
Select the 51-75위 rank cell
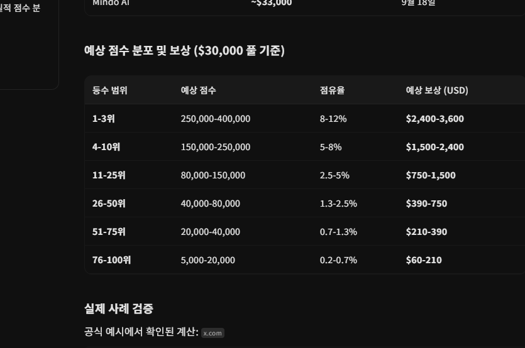click(109, 232)
